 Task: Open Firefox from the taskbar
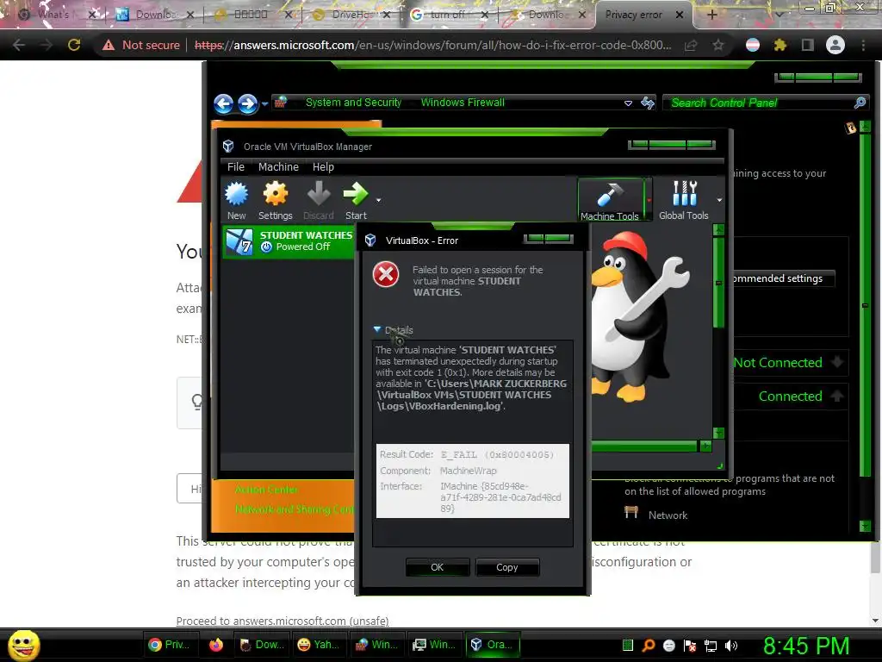[216, 645]
